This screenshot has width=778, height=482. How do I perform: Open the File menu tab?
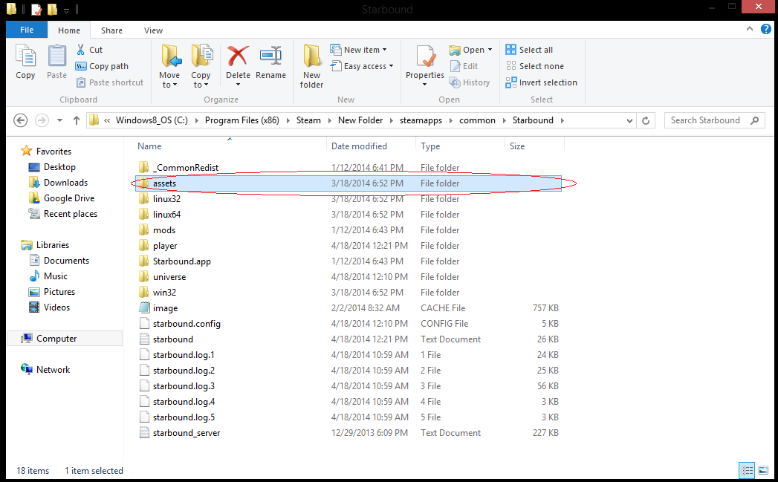[27, 30]
